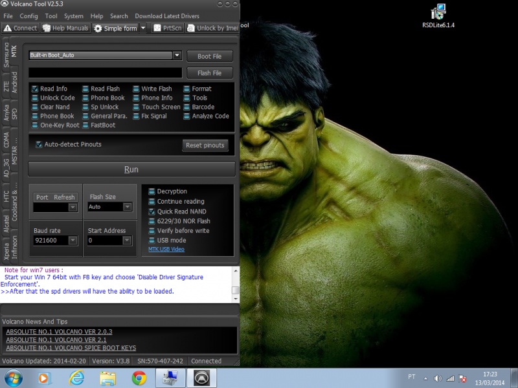Click the Action Center flag tray icon
The height and width of the screenshot is (388, 518).
(x=462, y=378)
